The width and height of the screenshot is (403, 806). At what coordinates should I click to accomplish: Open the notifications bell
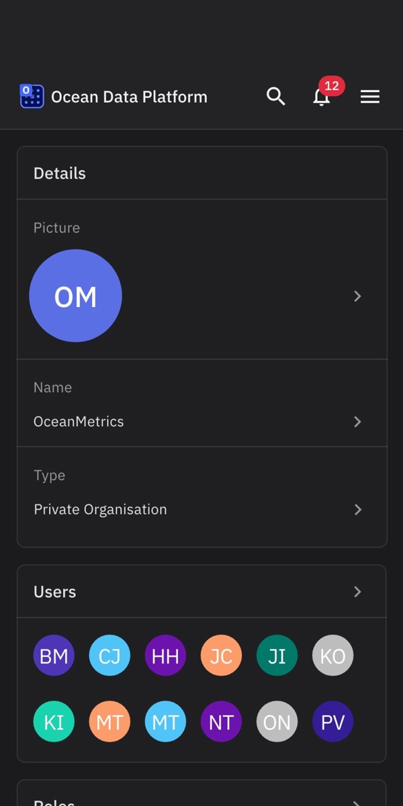coord(322,97)
